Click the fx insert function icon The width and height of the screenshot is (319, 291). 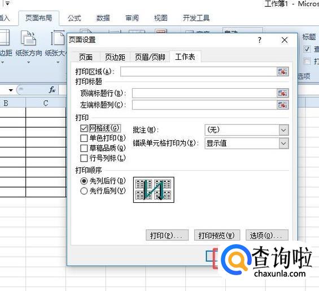[x=52, y=90]
